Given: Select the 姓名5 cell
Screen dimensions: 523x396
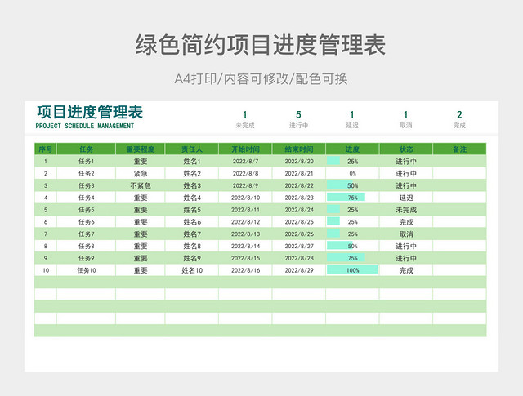Looking at the screenshot, I should point(192,210).
